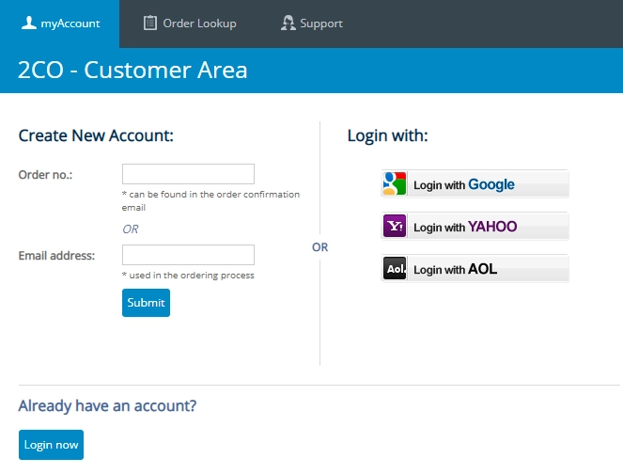Click the italic 'OR' between the form fields

point(131,229)
